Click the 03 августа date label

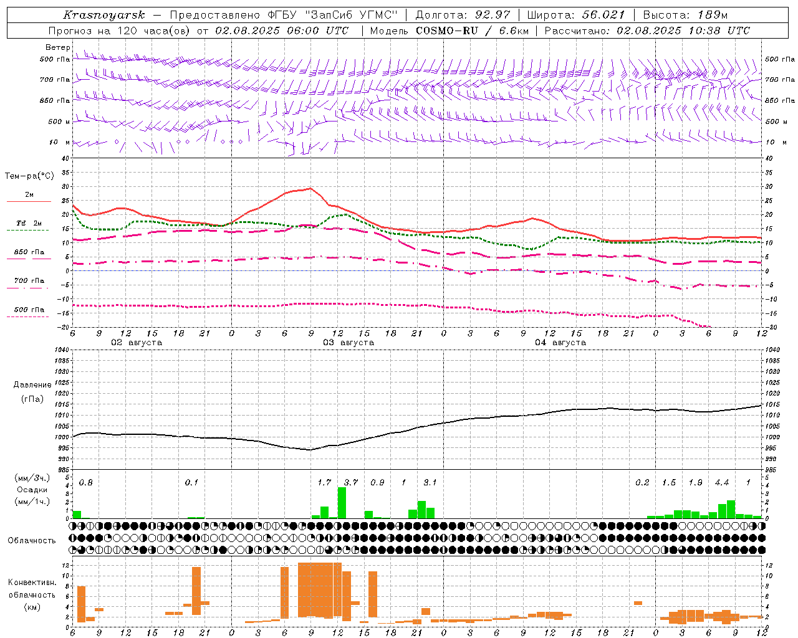click(349, 343)
